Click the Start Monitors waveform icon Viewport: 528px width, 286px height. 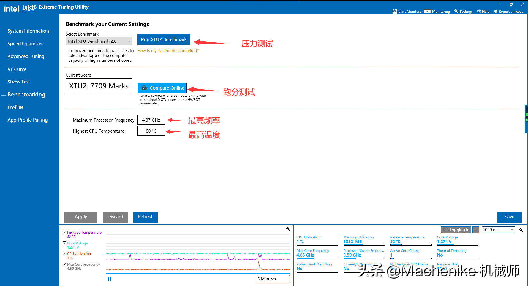pos(394,11)
